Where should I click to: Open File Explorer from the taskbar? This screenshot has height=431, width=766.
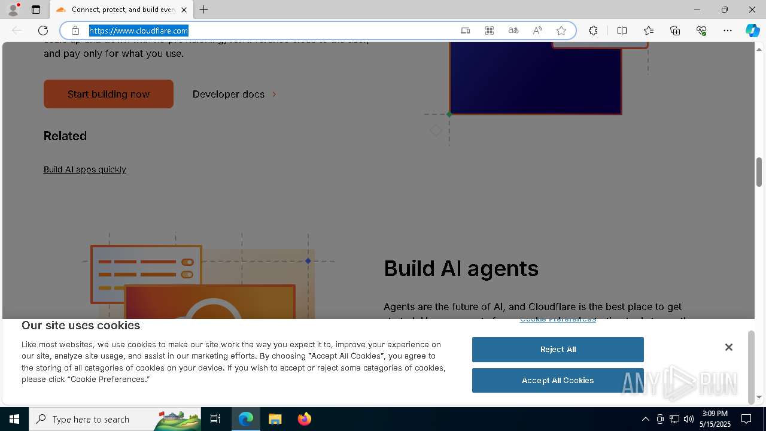pos(275,419)
